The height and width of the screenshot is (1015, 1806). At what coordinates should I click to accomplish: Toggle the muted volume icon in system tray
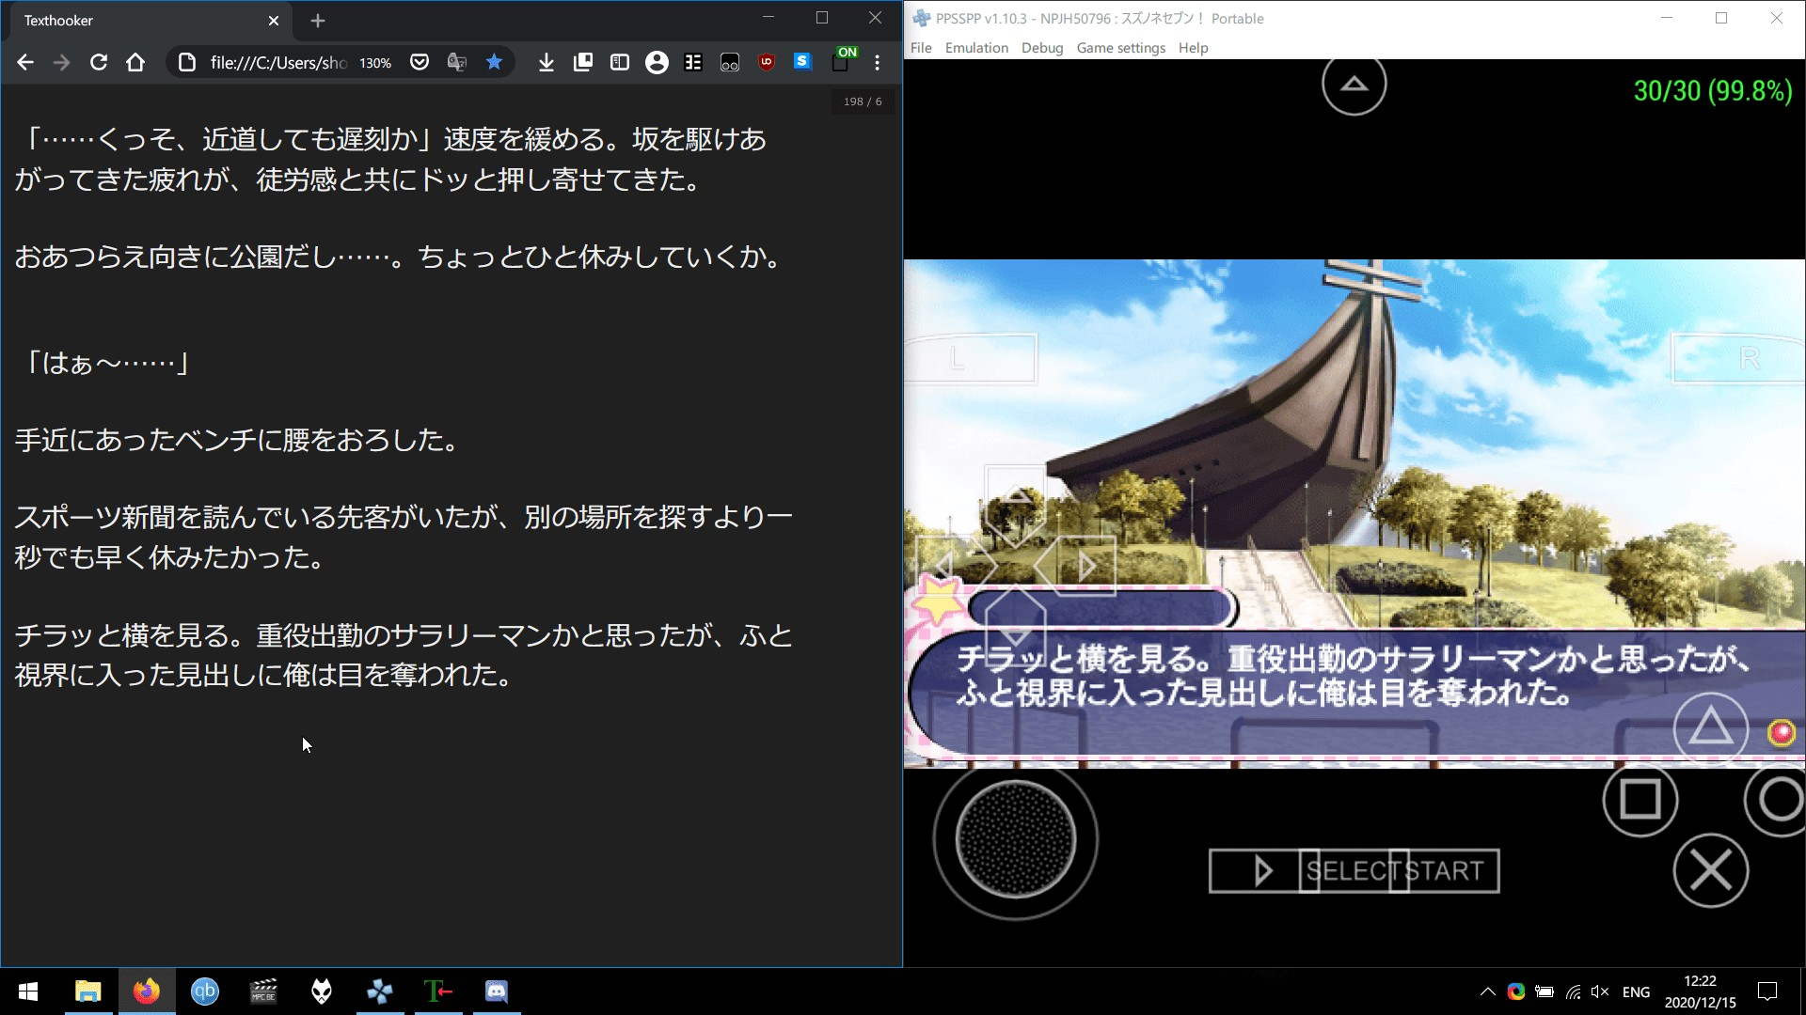(1599, 992)
